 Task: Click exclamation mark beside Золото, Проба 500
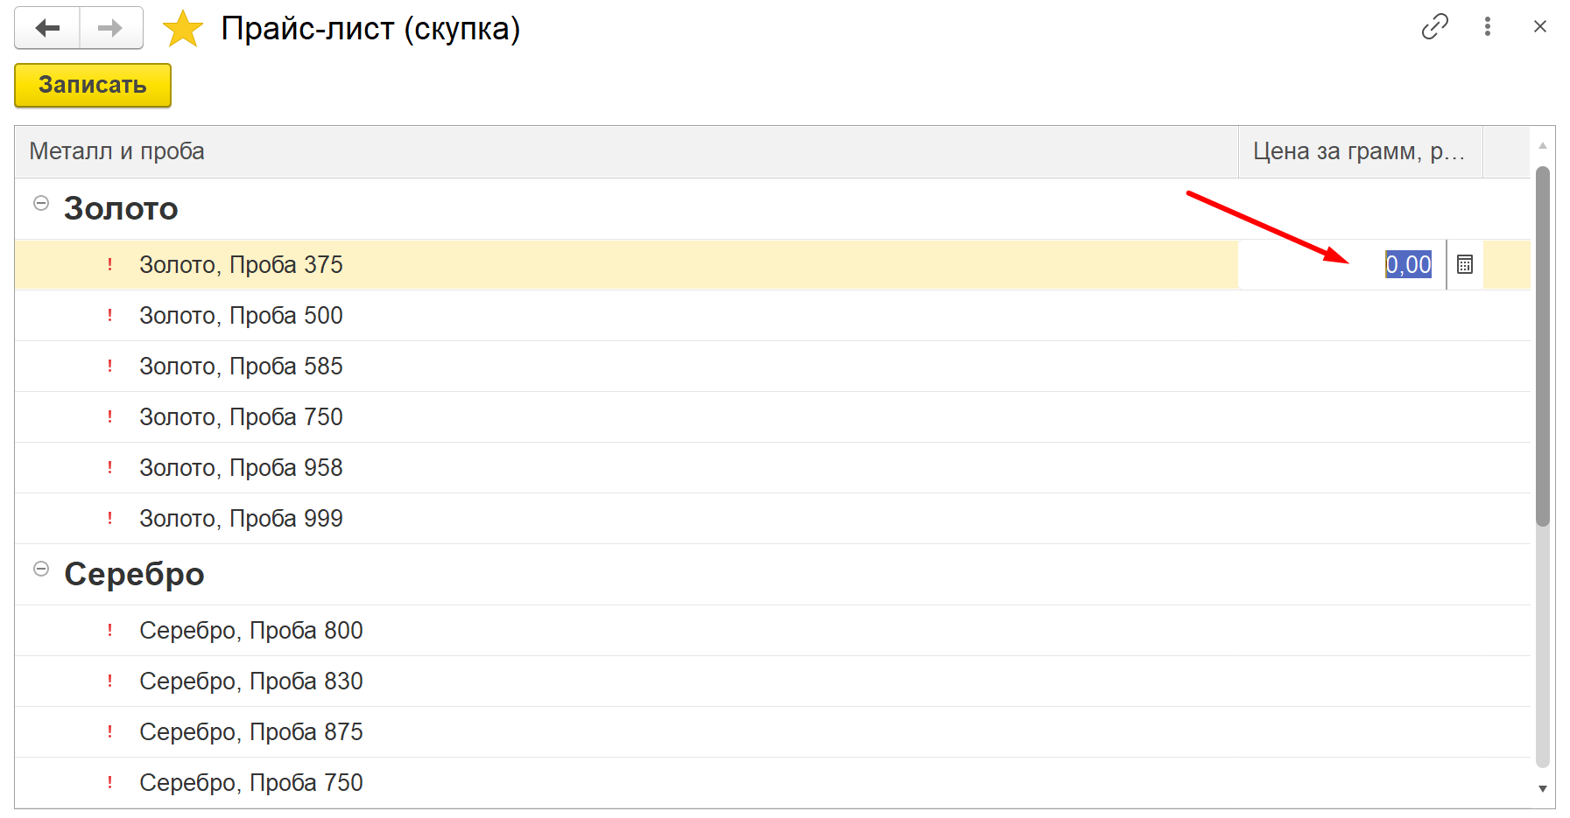tap(109, 315)
